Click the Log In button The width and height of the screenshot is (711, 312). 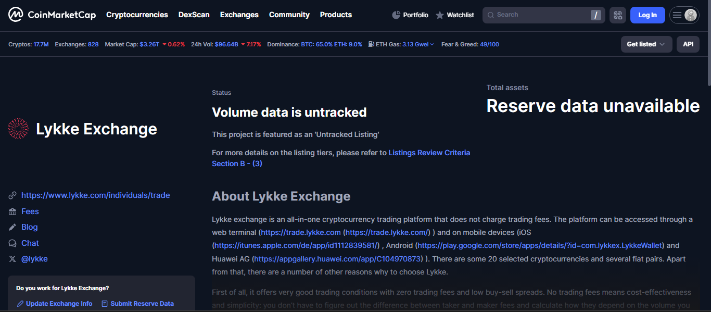[x=647, y=15]
